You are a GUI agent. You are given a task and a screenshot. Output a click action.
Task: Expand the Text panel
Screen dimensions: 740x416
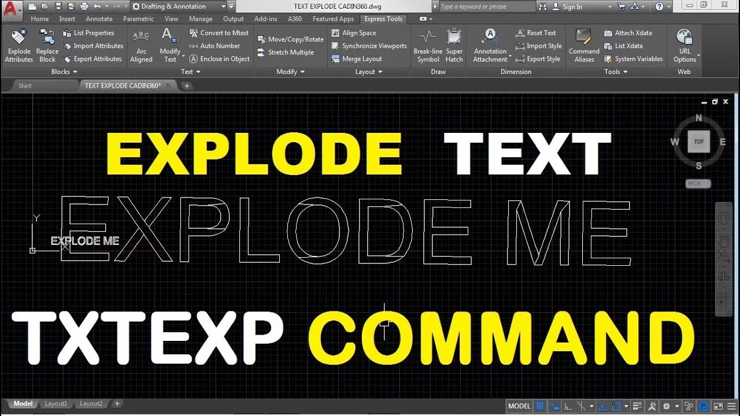(x=191, y=72)
